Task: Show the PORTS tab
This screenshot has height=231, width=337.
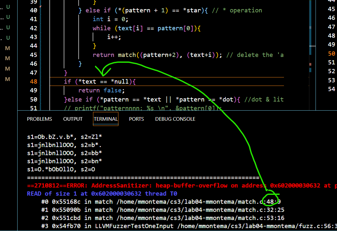Action: pyautogui.click(x=136, y=119)
